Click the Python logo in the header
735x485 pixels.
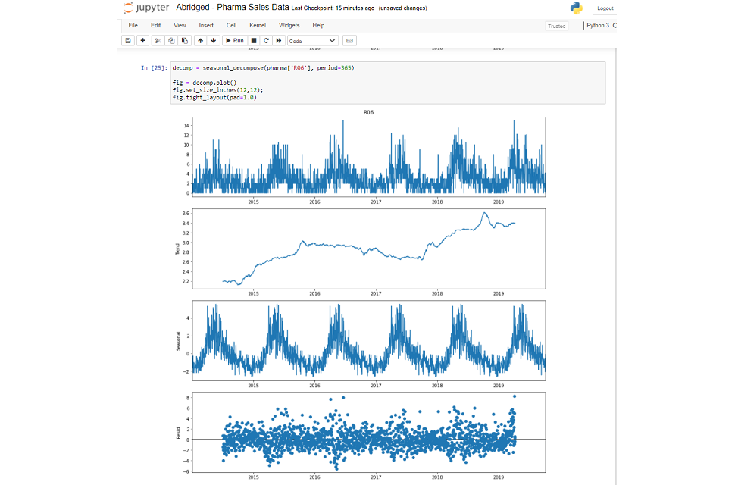576,8
